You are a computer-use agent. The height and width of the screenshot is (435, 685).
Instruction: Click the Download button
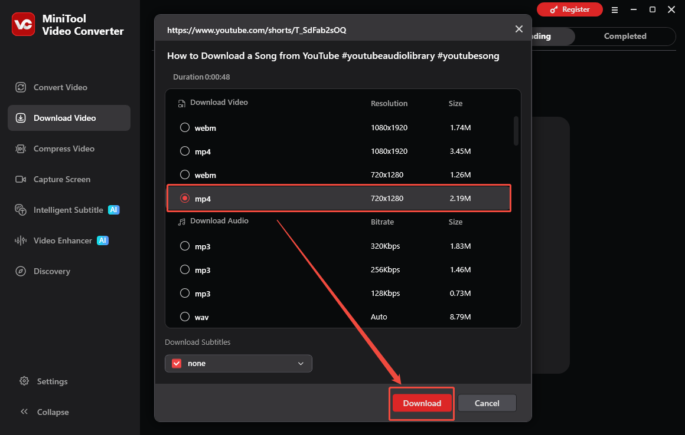click(422, 403)
